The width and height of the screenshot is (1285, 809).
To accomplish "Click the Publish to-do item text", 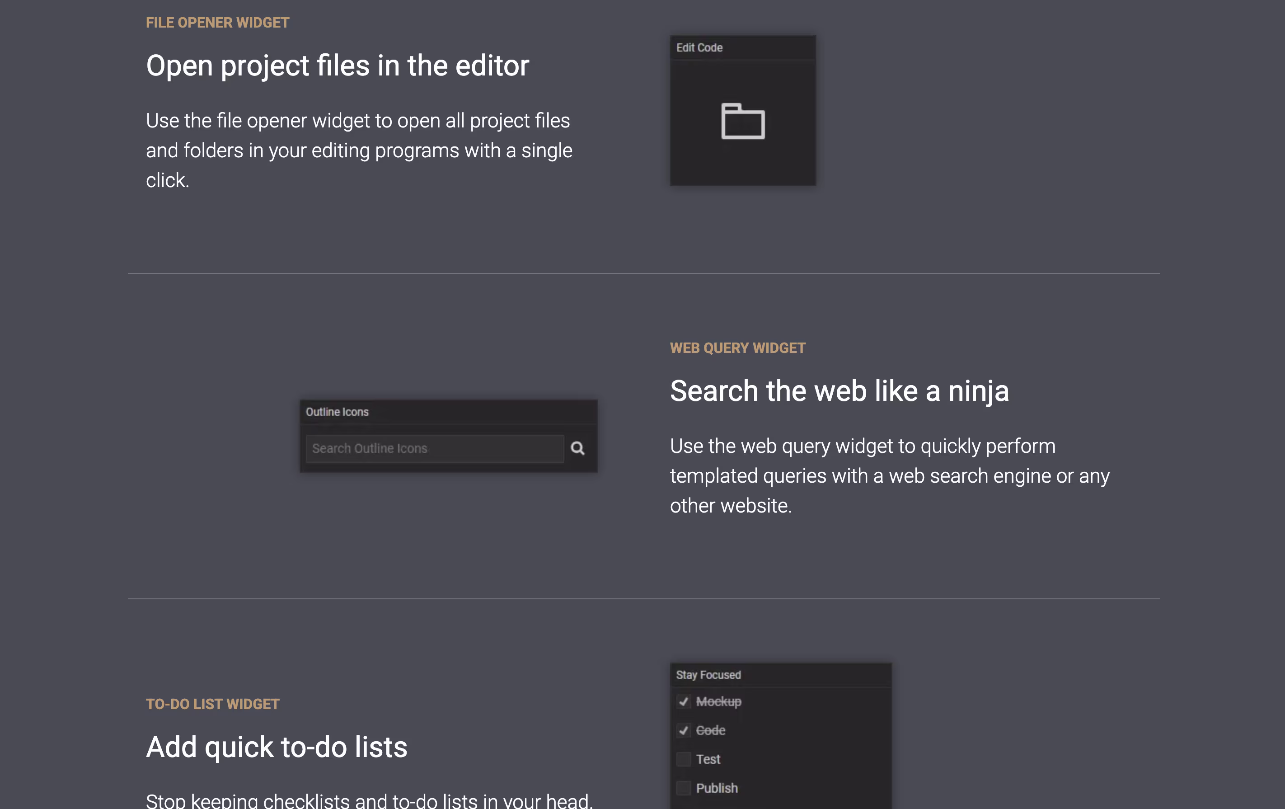I will click(717, 788).
